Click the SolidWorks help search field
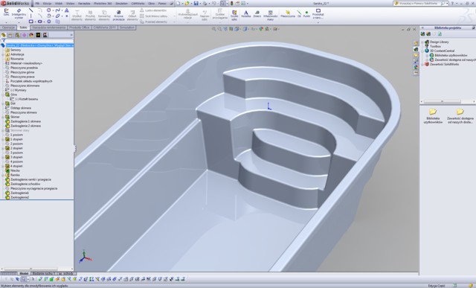 (418, 3)
